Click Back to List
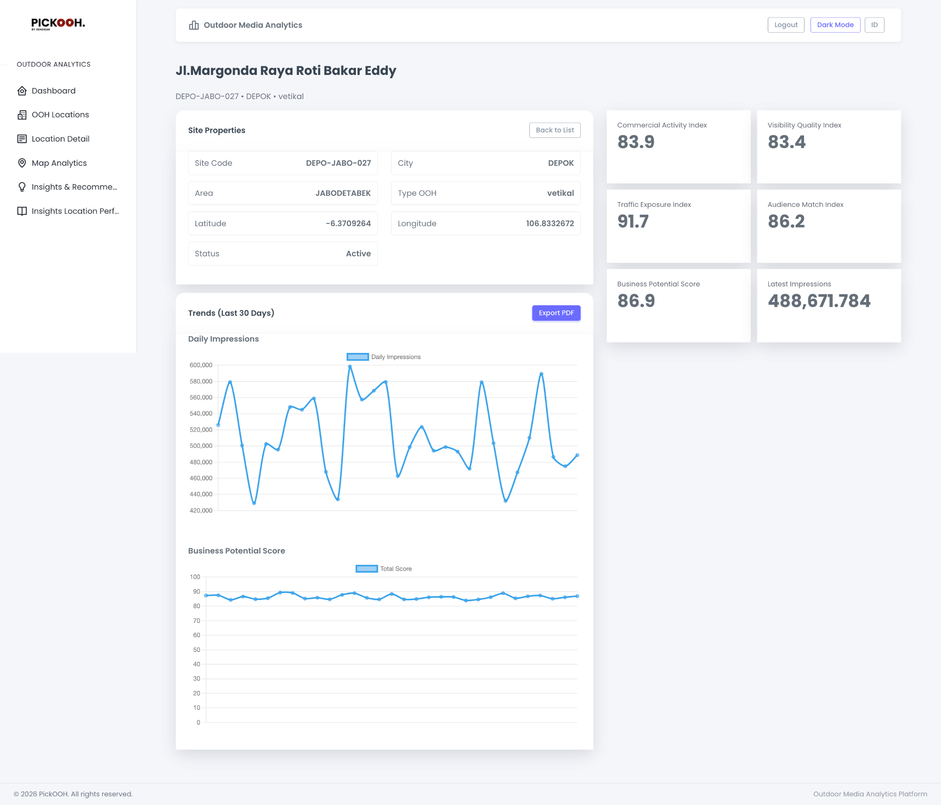Screen dimensions: 941x805 (555, 130)
